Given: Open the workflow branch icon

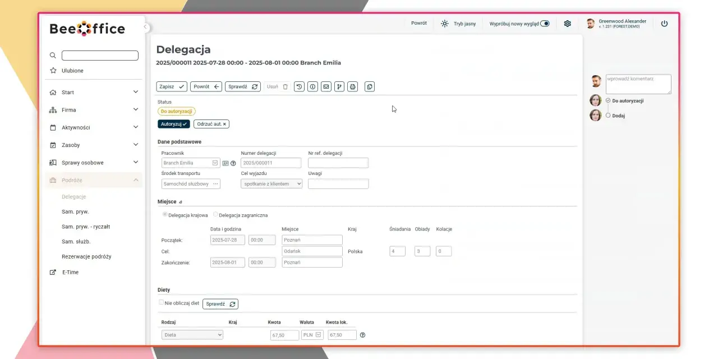Looking at the screenshot, I should [x=339, y=86].
